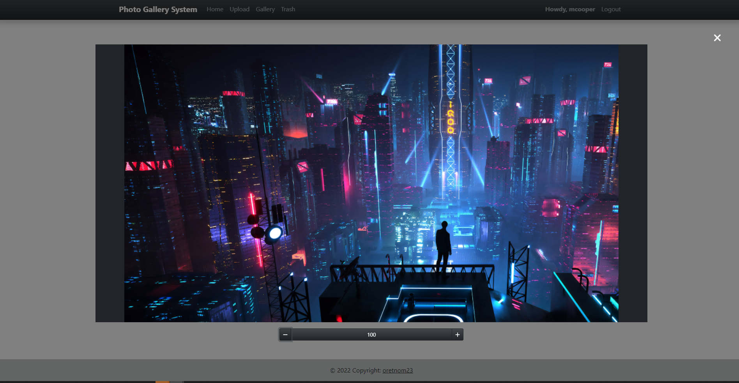This screenshot has width=739, height=383.
Task: Open the Trash page
Action: pos(288,9)
